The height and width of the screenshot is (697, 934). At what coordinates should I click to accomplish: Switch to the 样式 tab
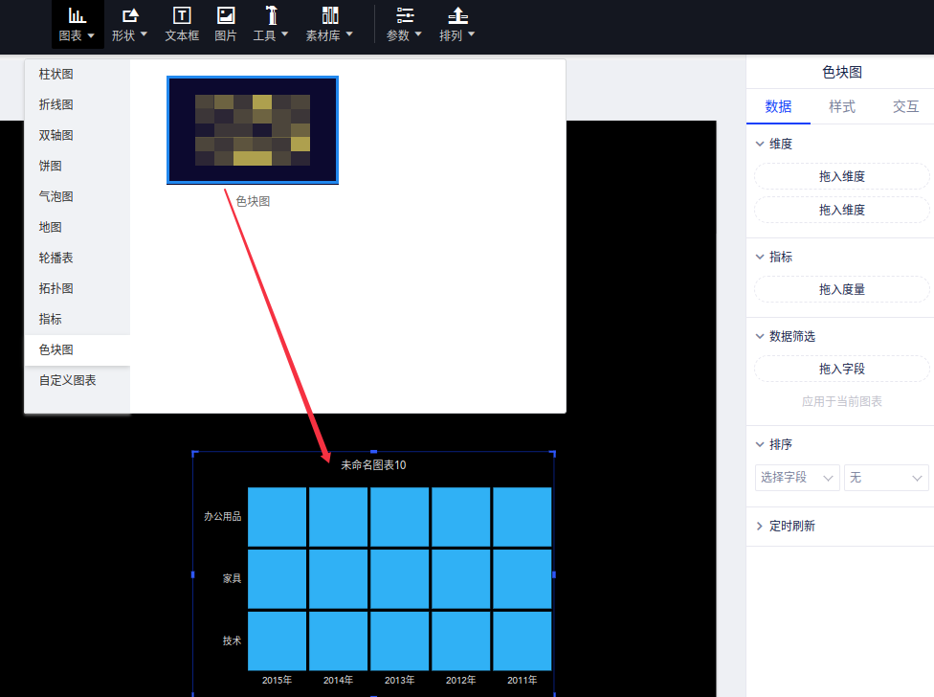coord(842,106)
